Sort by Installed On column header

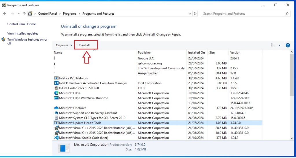[196, 53]
